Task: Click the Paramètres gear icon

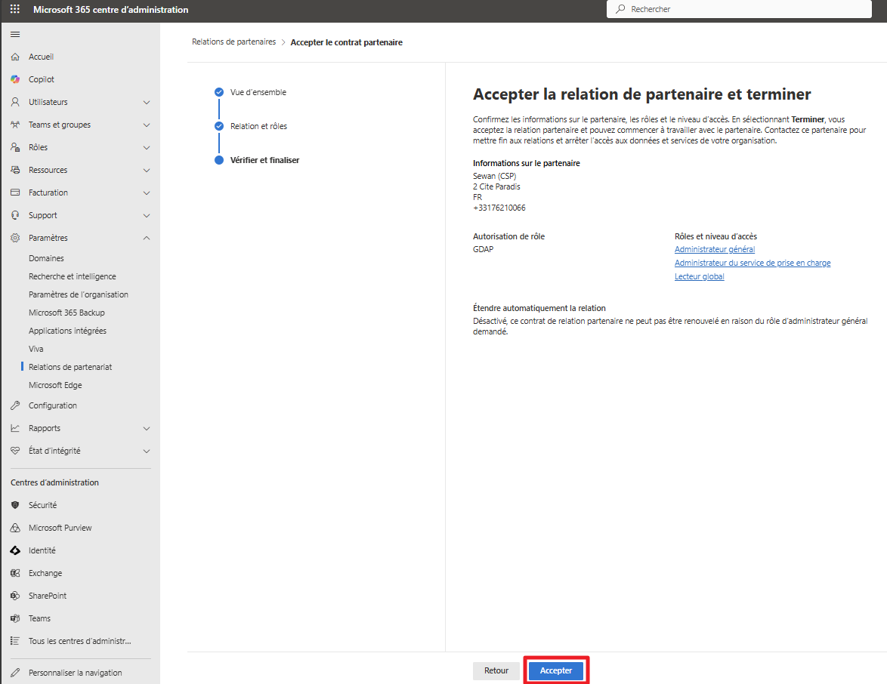Action: tap(15, 237)
